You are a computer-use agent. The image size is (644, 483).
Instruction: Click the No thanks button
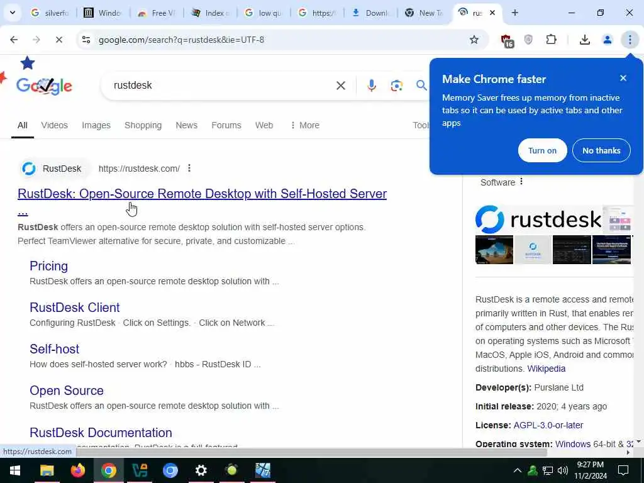tap(601, 150)
